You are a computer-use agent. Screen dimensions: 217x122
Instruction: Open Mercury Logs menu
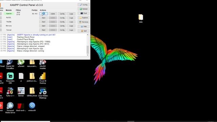(x=71, y=26)
